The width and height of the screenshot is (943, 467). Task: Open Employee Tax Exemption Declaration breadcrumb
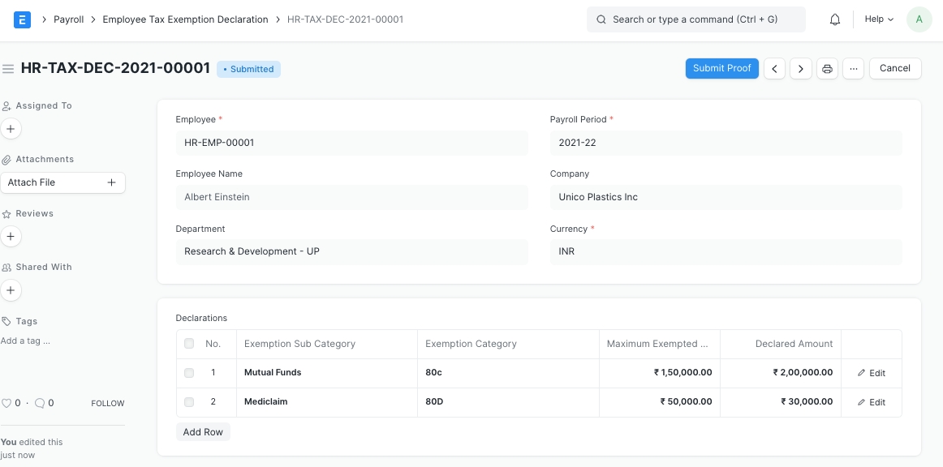click(x=185, y=19)
